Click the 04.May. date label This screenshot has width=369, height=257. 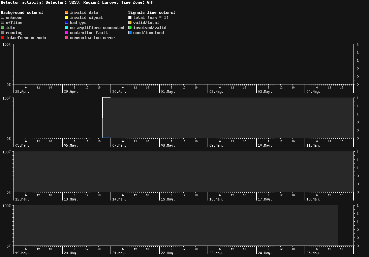click(x=313, y=91)
